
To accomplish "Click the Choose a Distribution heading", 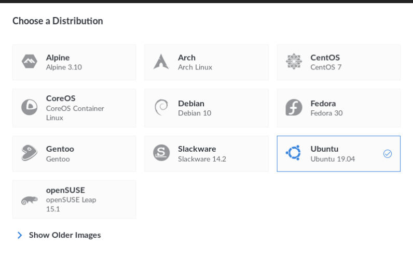I will coord(58,21).
